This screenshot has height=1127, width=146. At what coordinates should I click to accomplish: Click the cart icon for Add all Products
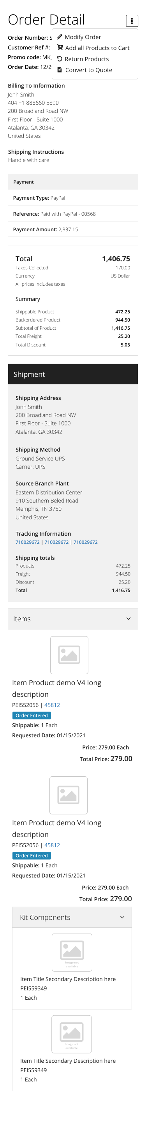click(x=60, y=47)
